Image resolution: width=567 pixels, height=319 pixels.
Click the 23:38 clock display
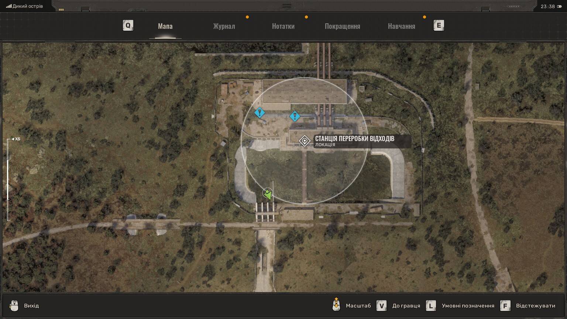pyautogui.click(x=548, y=6)
